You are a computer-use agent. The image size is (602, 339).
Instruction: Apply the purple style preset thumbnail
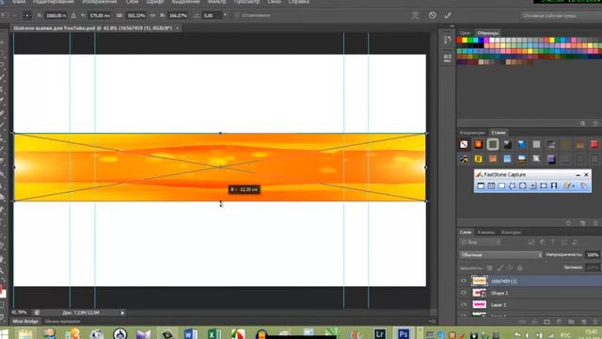point(551,159)
